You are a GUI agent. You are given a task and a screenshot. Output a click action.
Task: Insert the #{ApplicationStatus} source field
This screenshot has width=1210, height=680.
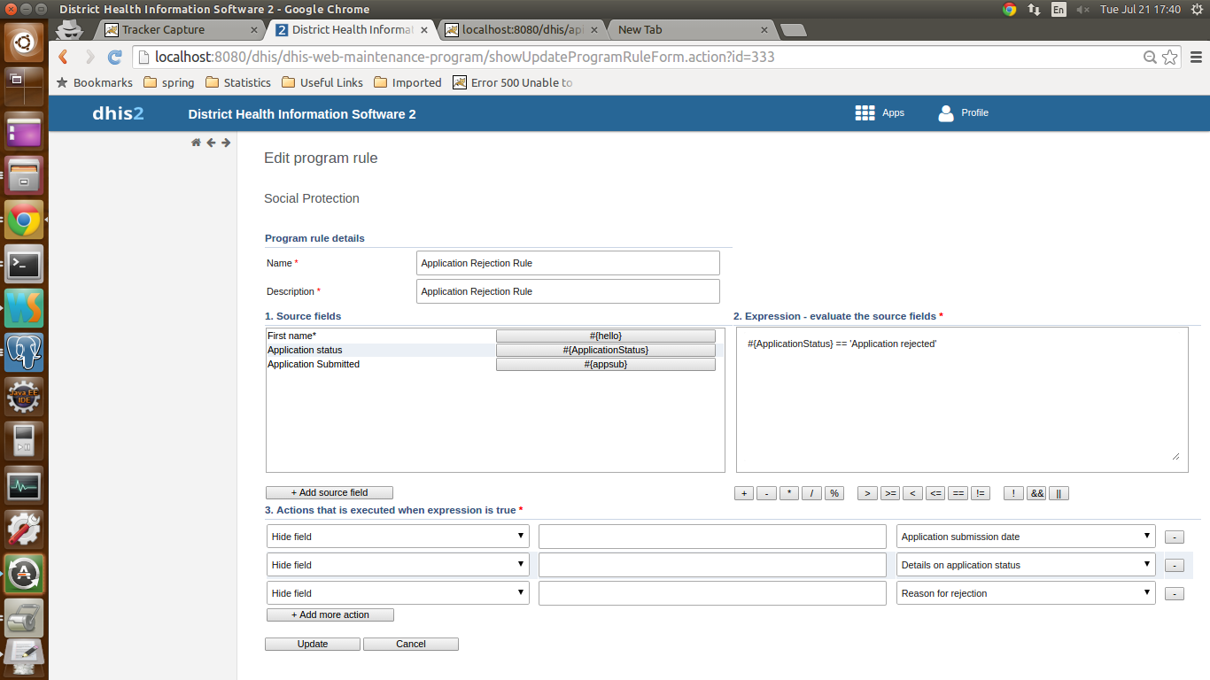pos(606,351)
